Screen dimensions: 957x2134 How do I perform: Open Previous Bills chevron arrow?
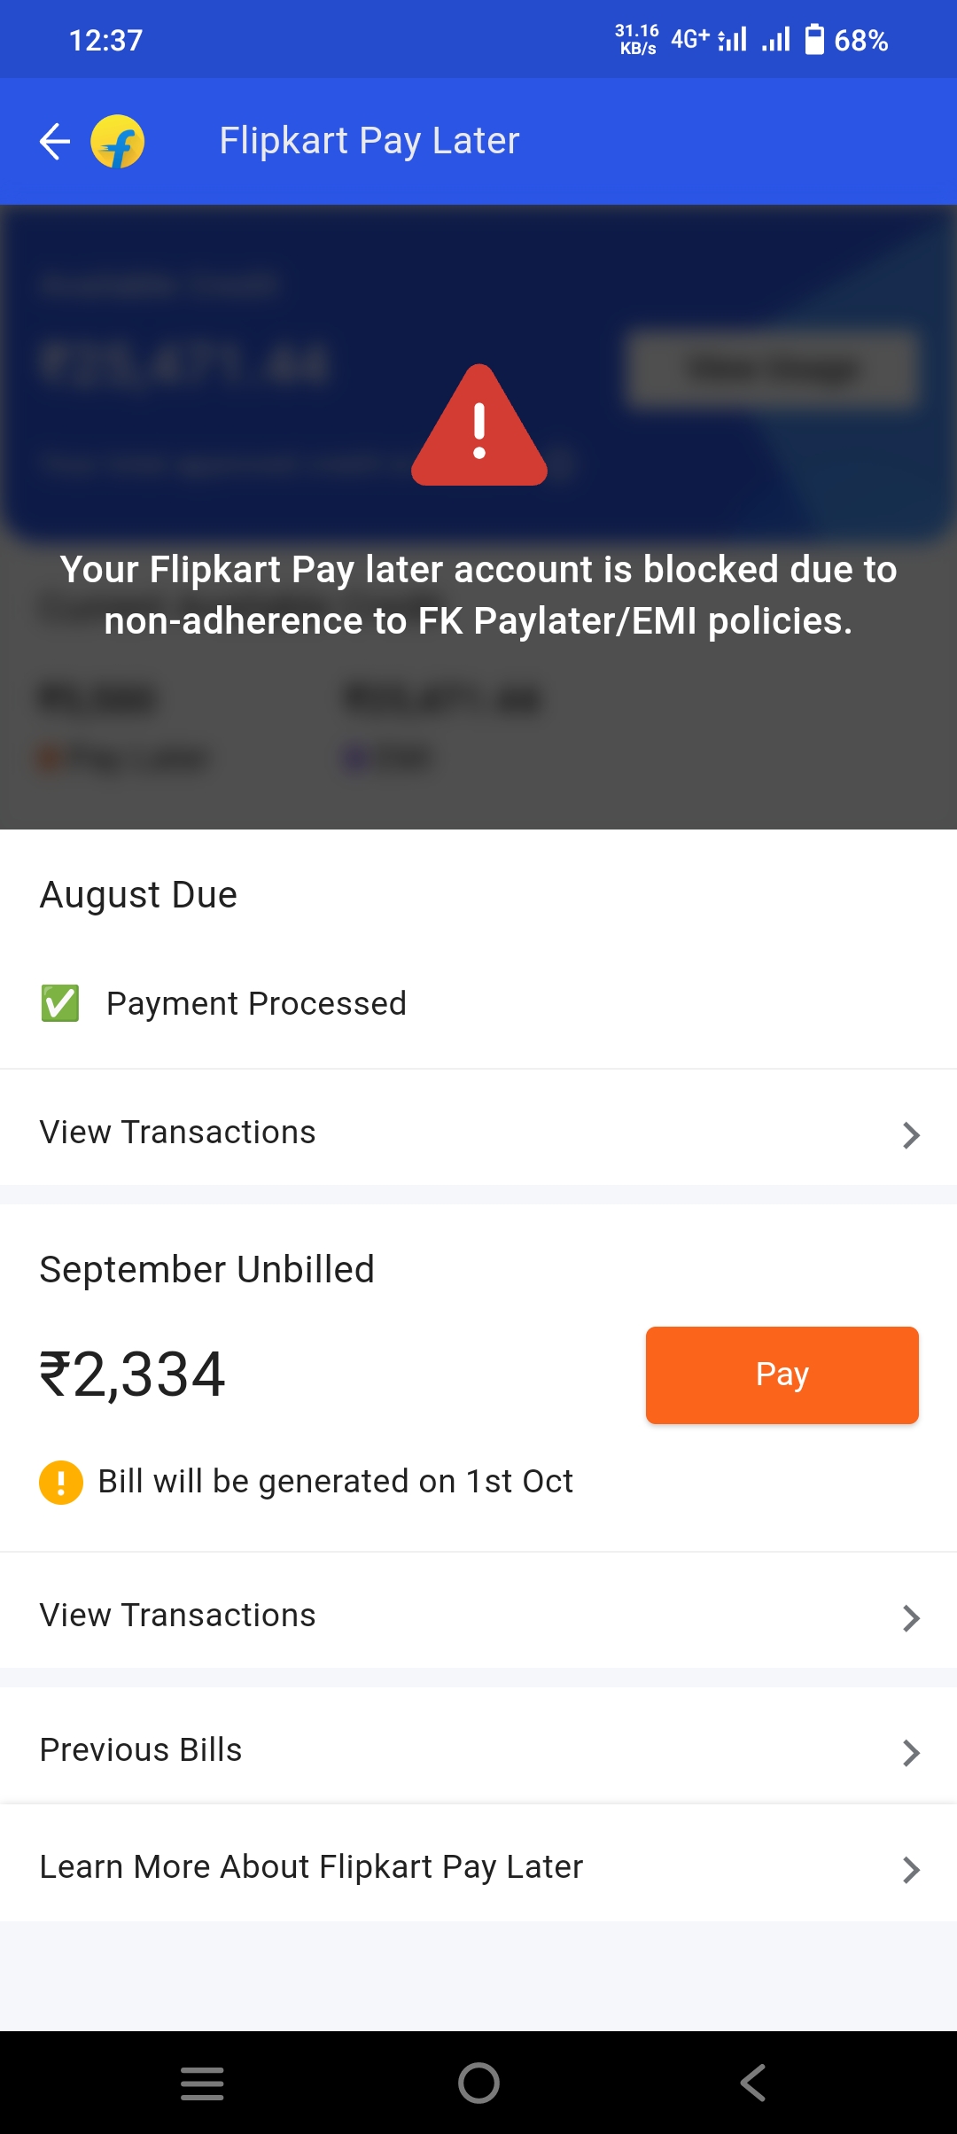coord(911,1752)
